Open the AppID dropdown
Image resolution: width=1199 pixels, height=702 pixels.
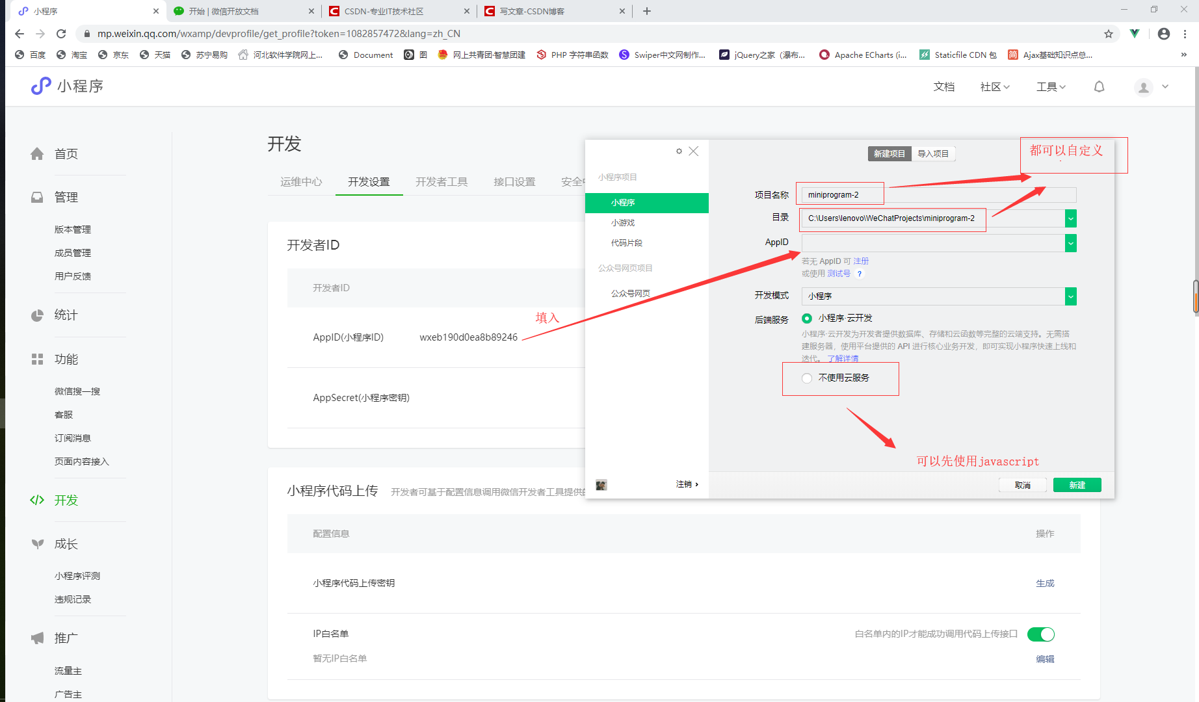(1070, 242)
